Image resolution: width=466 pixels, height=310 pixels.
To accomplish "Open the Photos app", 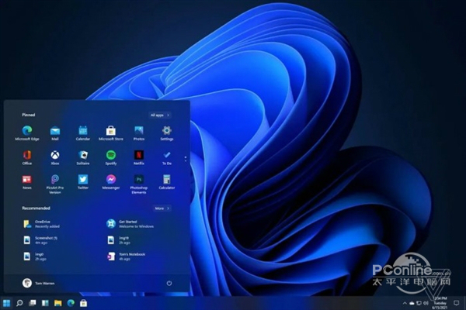I will (139, 133).
